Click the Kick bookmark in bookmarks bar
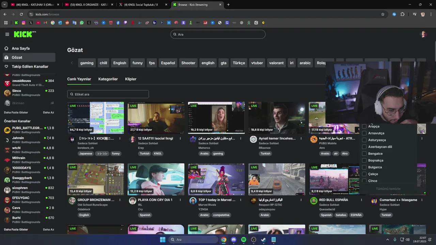Screen dimensions: 436x245 16,23
